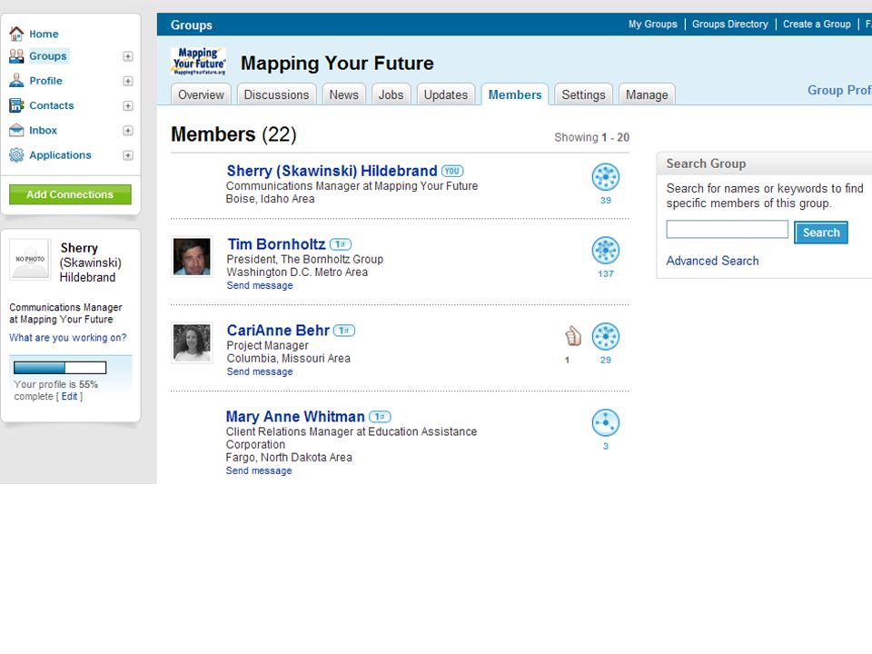Open Sherry (Skawinski) Hildebrand's member profile name

(x=332, y=171)
